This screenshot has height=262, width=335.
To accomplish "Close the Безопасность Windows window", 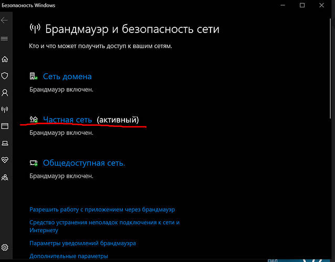I will 321,5.
